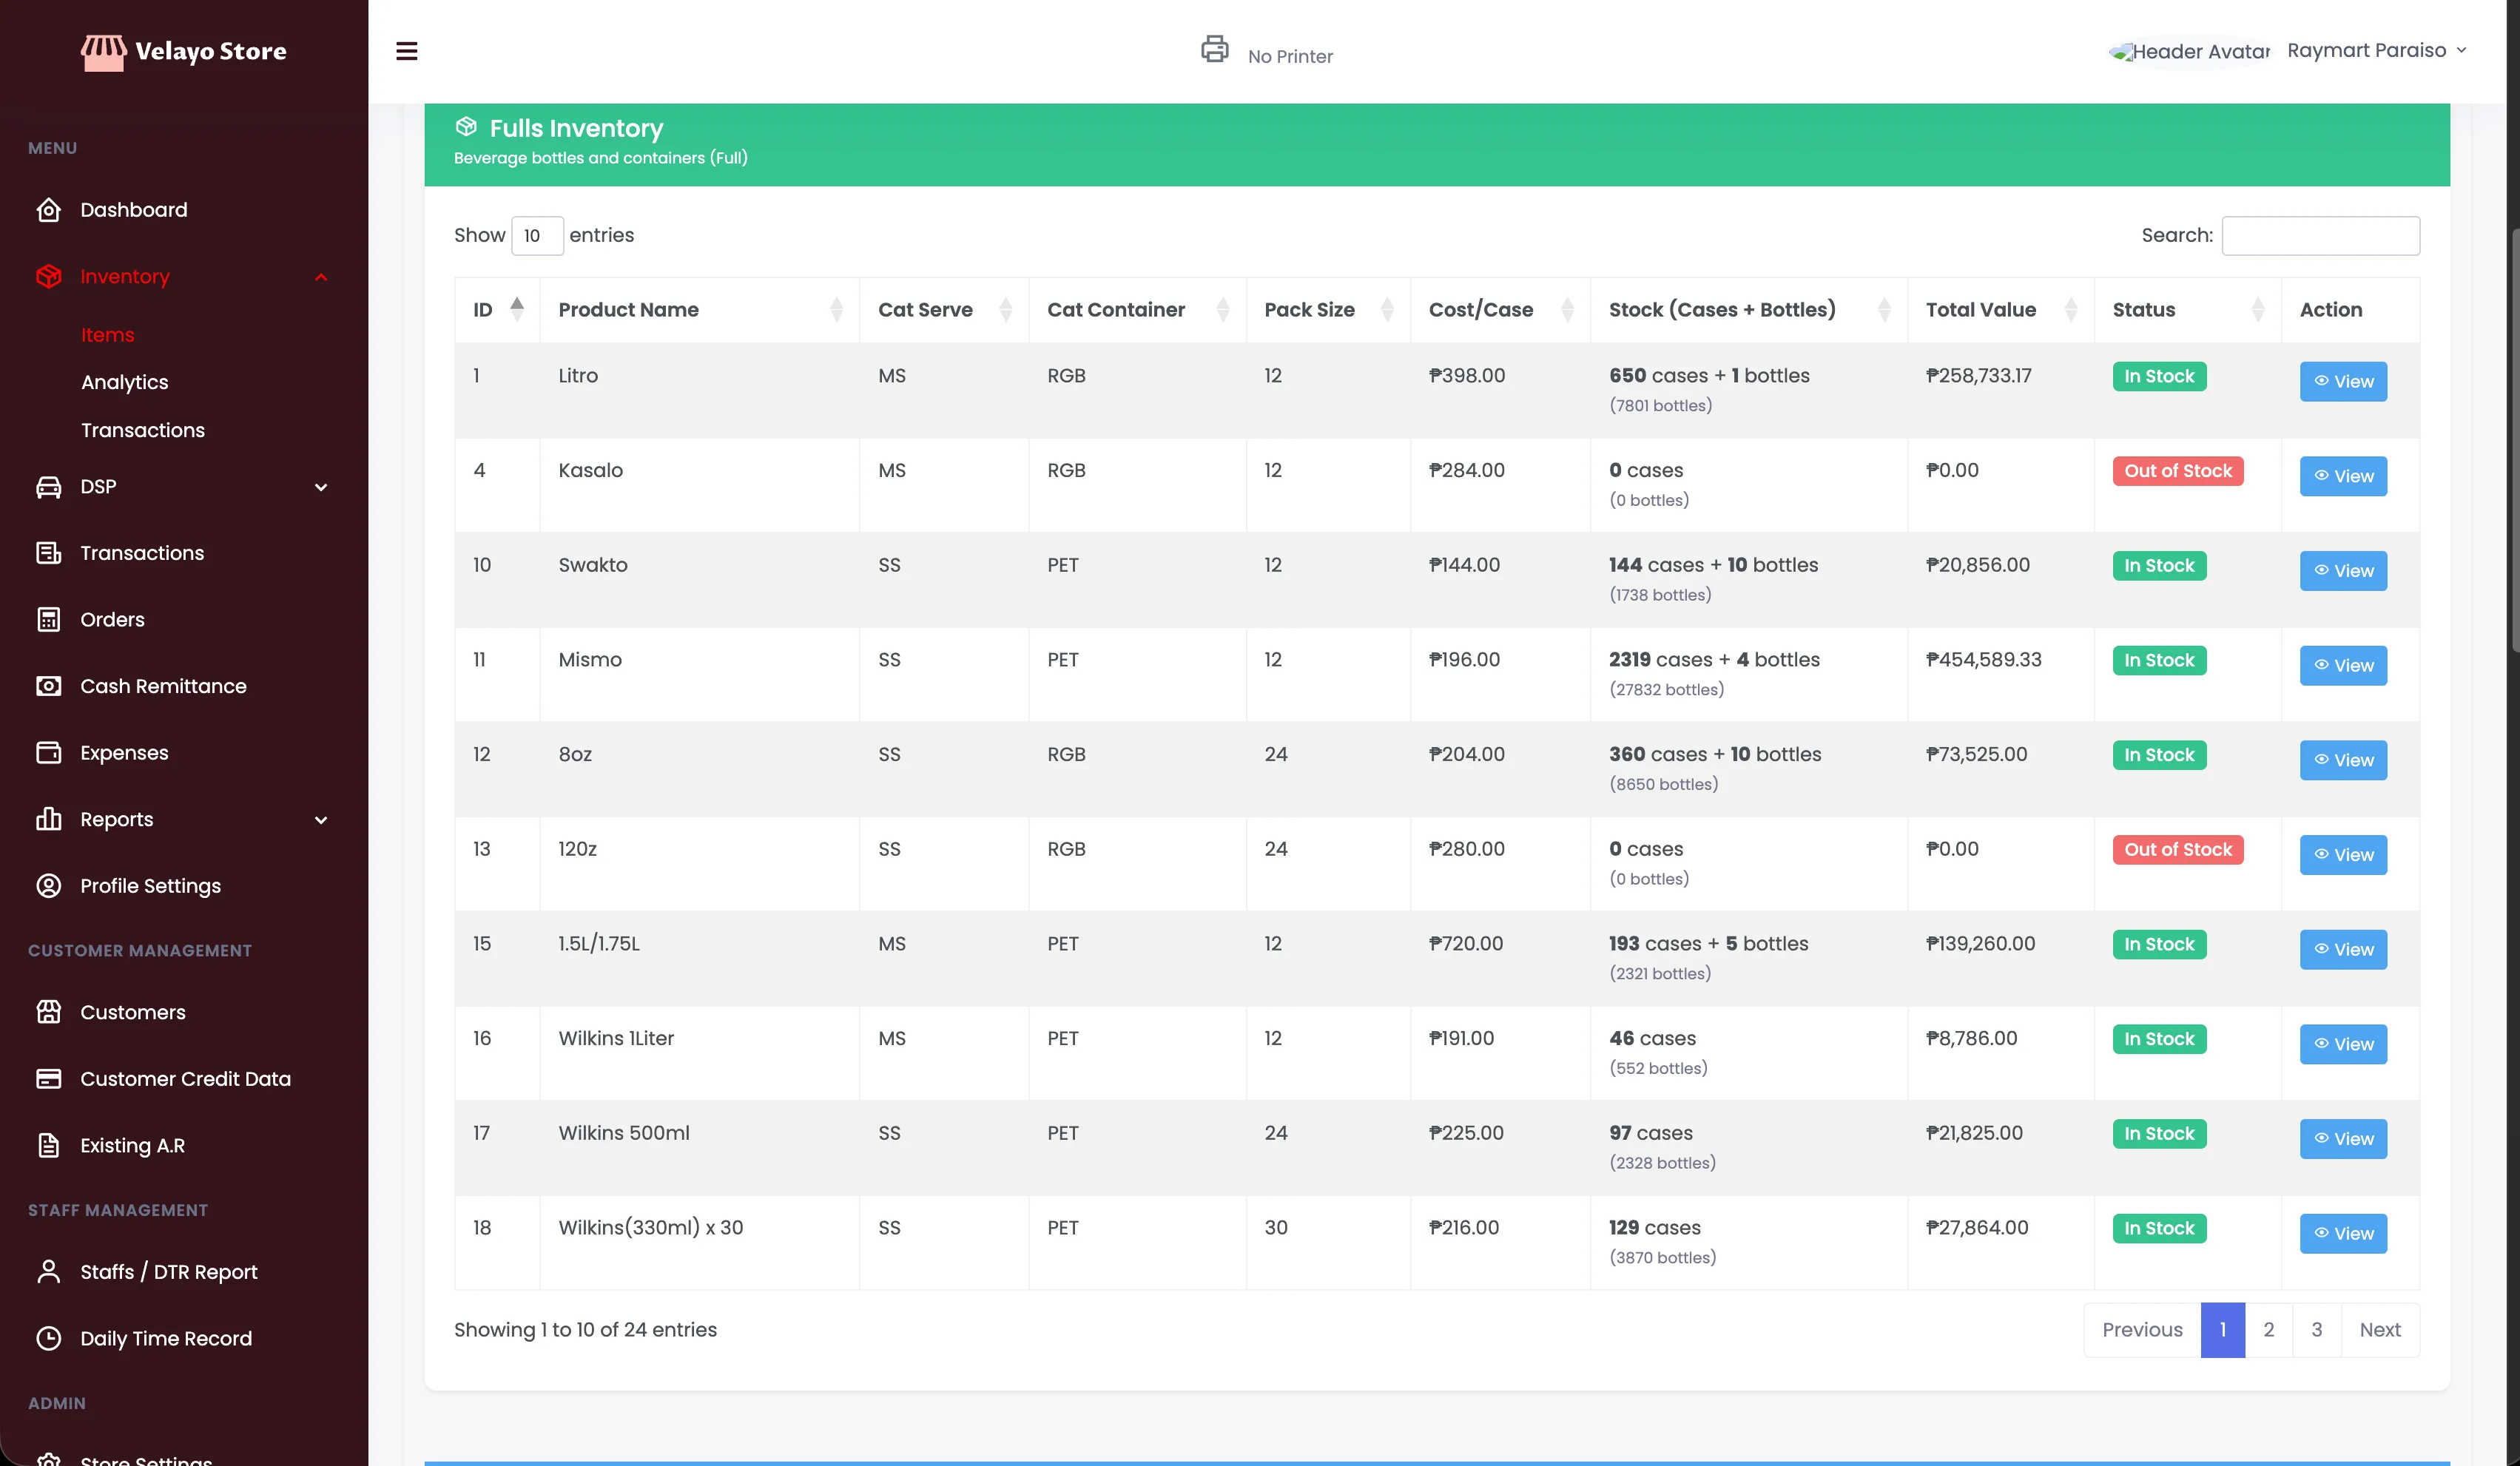Click the Profile Settings user icon

click(48, 886)
